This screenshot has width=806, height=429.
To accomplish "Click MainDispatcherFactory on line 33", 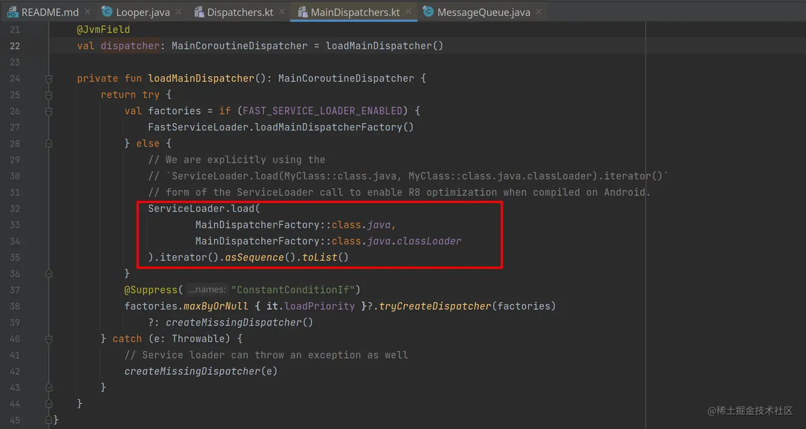I will click(257, 225).
